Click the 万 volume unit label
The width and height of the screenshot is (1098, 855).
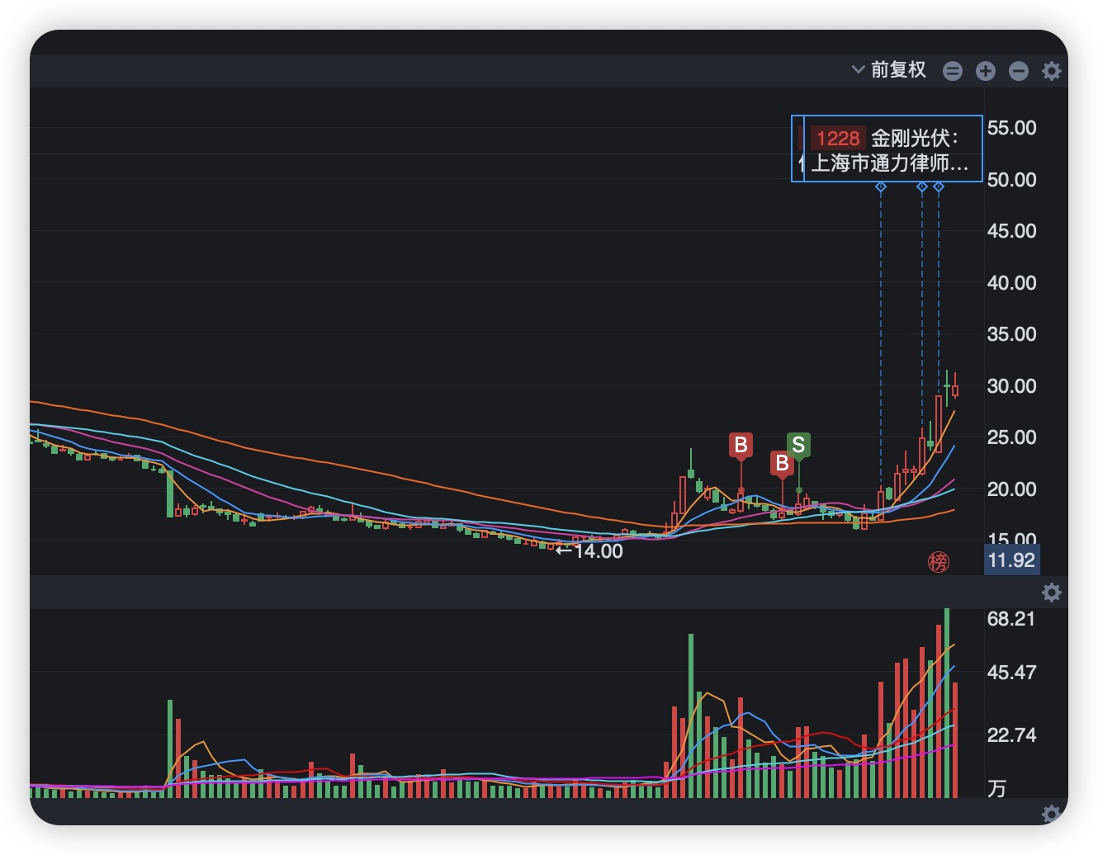click(x=997, y=789)
